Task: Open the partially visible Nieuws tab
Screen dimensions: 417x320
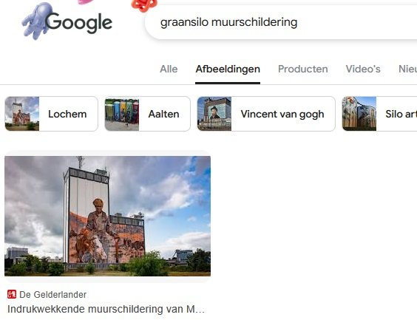Action: pos(407,69)
